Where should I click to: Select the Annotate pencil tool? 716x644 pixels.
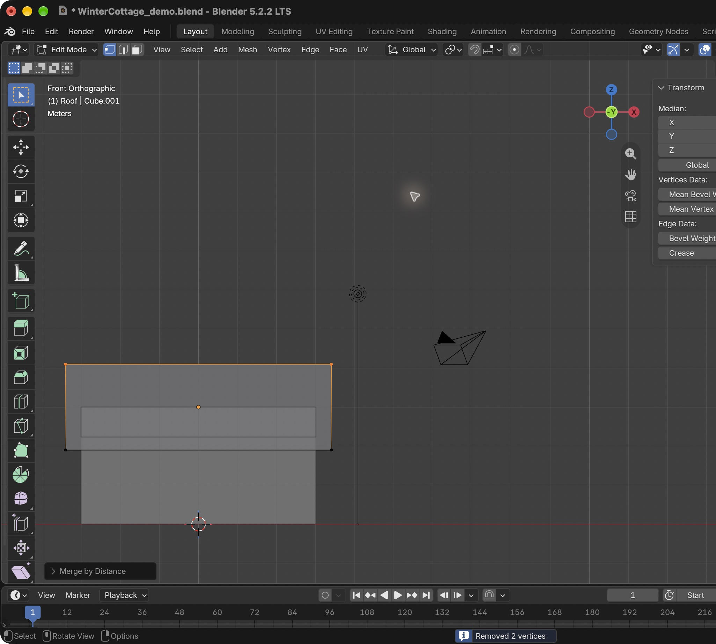21,248
